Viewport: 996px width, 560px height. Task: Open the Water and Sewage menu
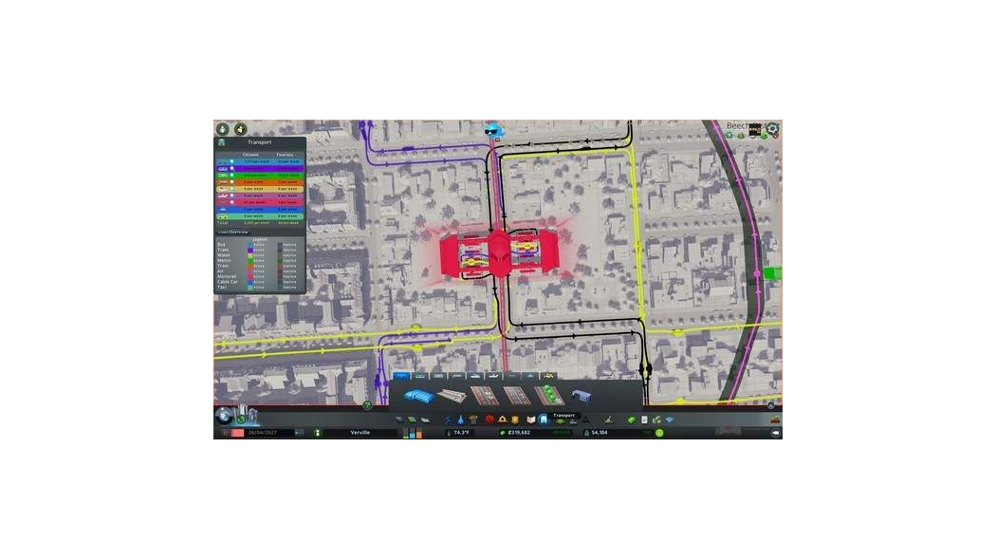(461, 420)
